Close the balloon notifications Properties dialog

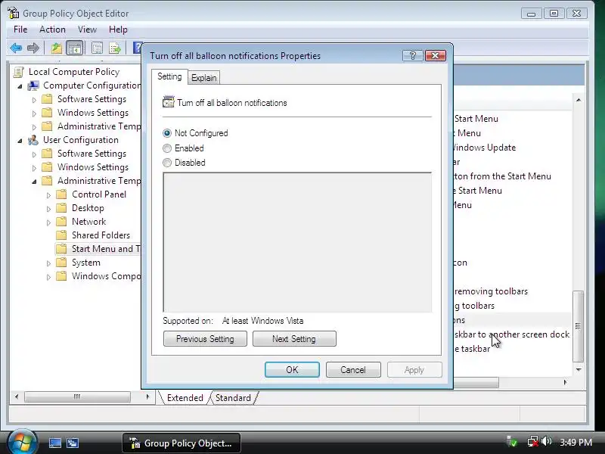(436, 55)
